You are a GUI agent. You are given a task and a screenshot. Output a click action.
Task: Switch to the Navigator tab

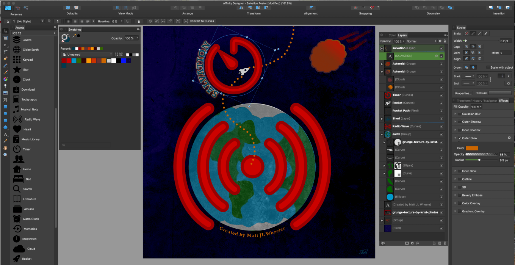point(490,101)
